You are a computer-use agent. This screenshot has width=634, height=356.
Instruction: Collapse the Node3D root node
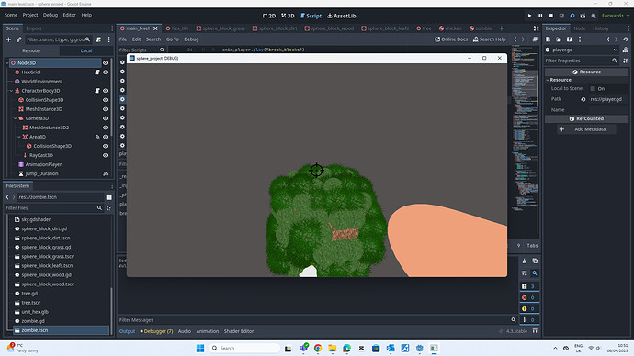point(6,63)
